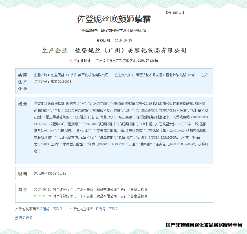
Task: Click the 备案编号 2016099326 text
Action: pyautogui.click(x=114, y=30)
